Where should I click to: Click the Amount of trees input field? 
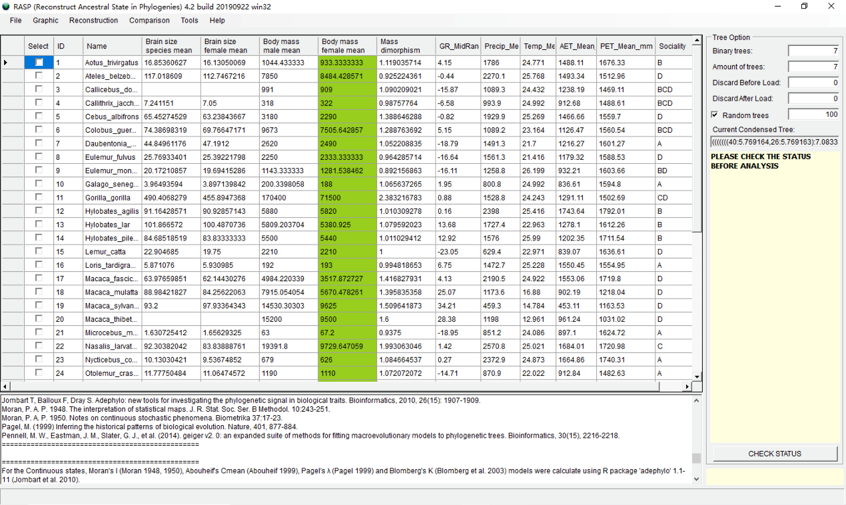click(x=814, y=67)
